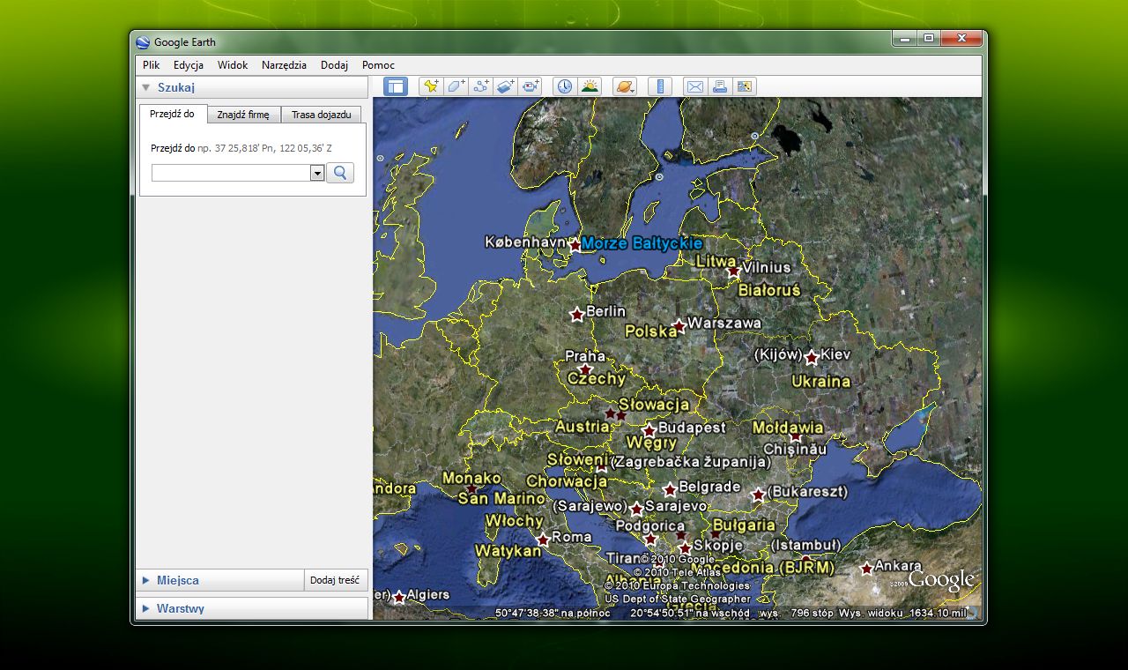1128x670 pixels.
Task: Open the Widok menu
Action: 233,65
